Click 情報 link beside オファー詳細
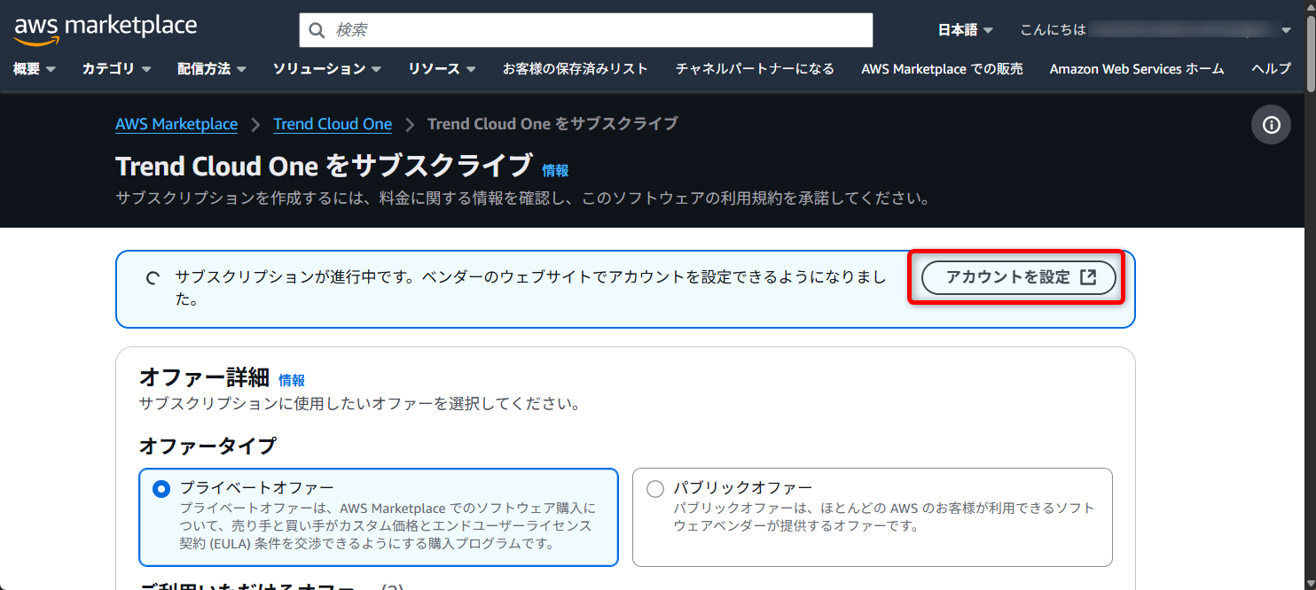This screenshot has width=1316, height=590. (x=292, y=380)
